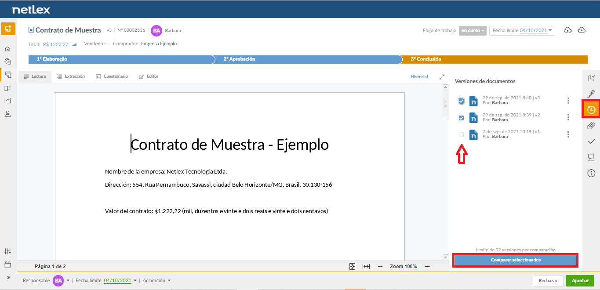The image size is (600, 290).
Task: Open the tasks check-circle icon in the sidebar
Action: point(7,62)
